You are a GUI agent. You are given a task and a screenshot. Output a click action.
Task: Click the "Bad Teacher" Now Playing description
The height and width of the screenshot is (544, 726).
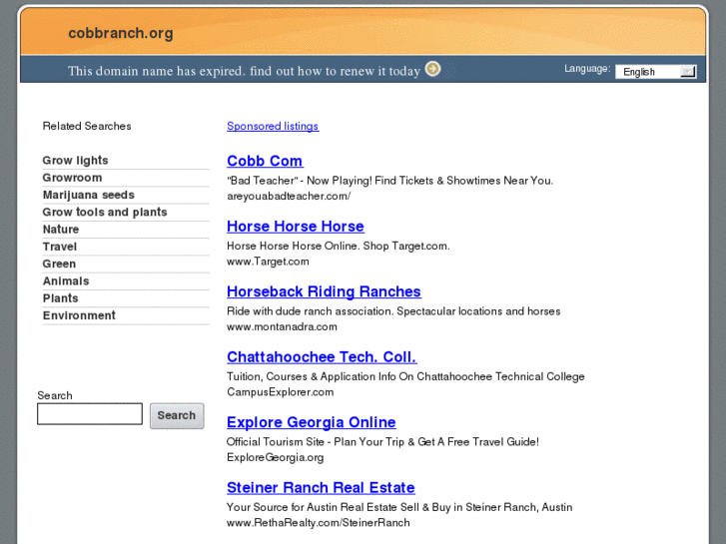(389, 181)
